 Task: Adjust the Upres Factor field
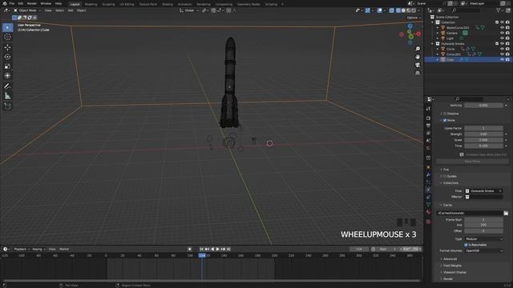coord(483,128)
